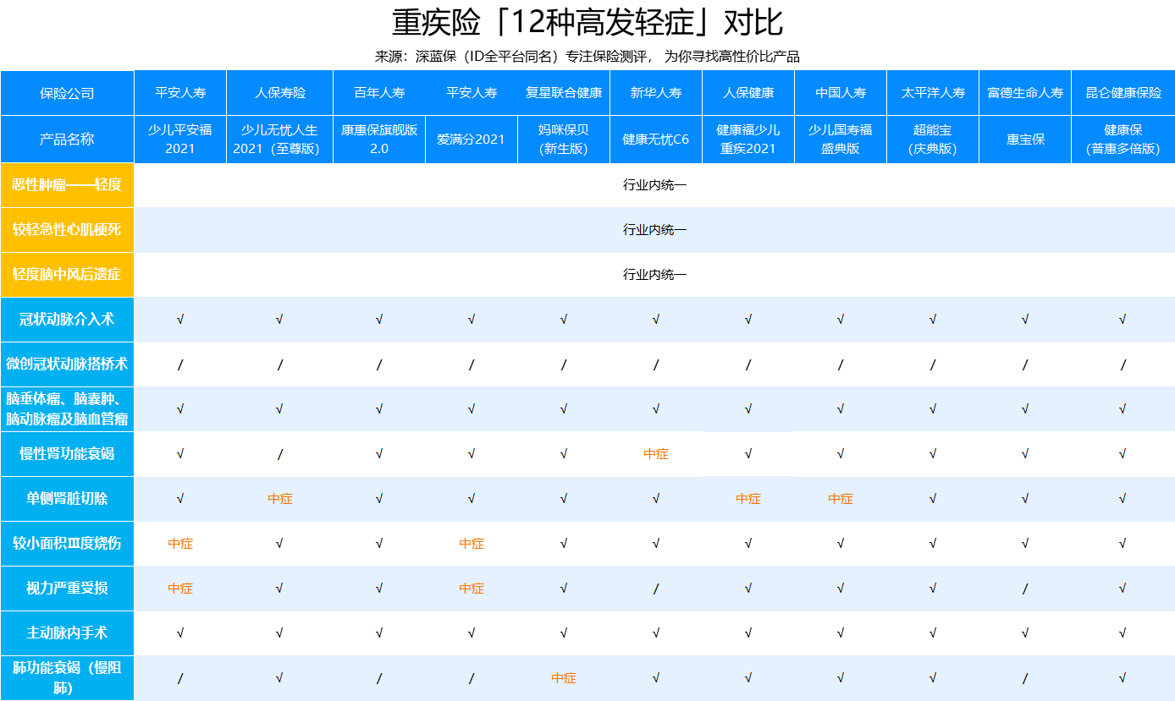Click 行业内统一 in the 恶性肿瘤——轻度 row
Image resolution: width=1175 pixels, height=701 pixels.
[655, 185]
